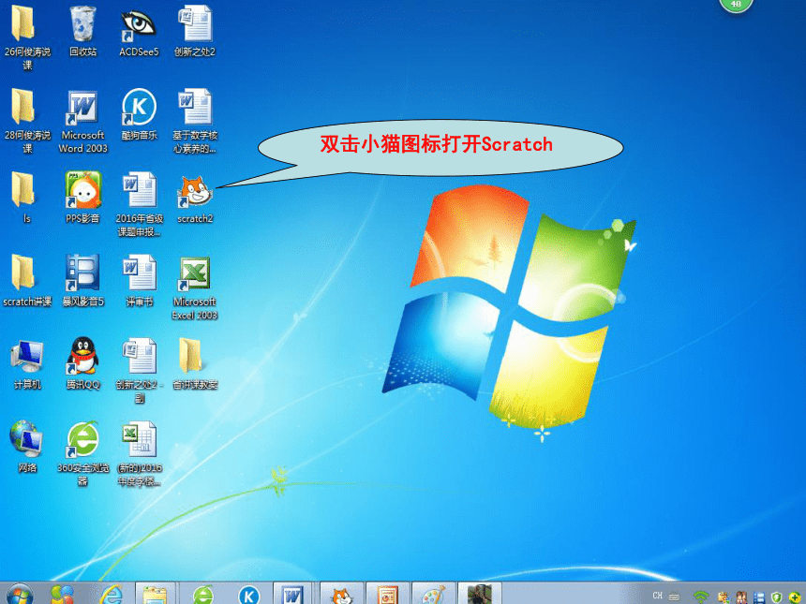Select the 计算机 (Computer) desktop icon
806x604 pixels.
[x=27, y=357]
